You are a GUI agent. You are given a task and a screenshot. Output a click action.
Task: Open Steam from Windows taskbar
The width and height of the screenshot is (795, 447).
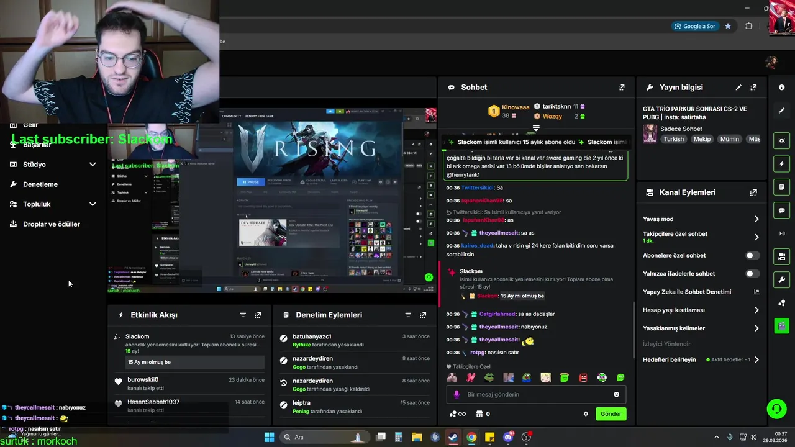(x=453, y=437)
